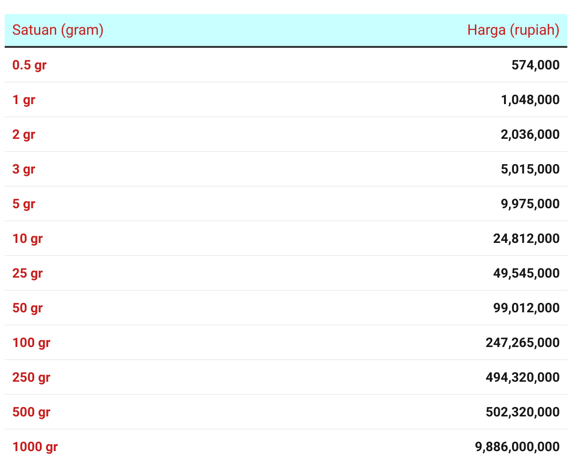Click the 247,265,000 price value

tap(523, 342)
